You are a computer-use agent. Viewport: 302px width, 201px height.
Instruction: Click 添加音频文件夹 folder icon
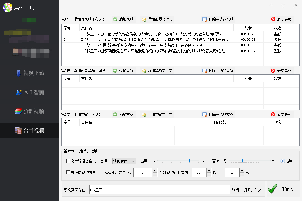(x=144, y=71)
